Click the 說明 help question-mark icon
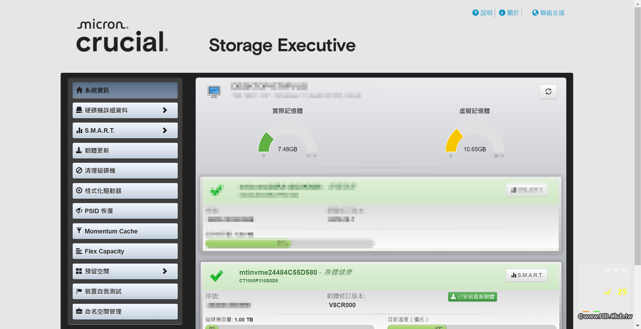Image resolution: width=641 pixels, height=329 pixels. tap(475, 13)
